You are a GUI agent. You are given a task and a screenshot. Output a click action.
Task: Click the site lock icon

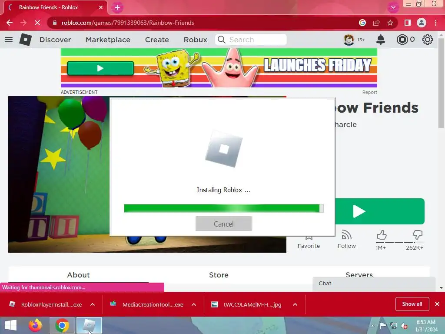click(55, 23)
